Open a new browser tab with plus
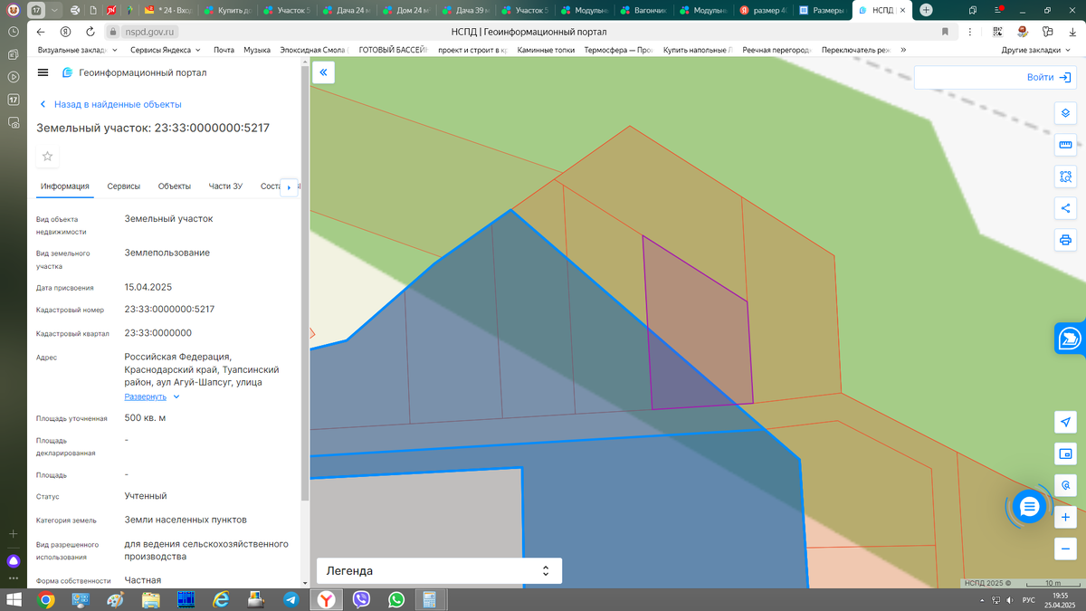Viewport: 1086px width, 611px height. 925,10
